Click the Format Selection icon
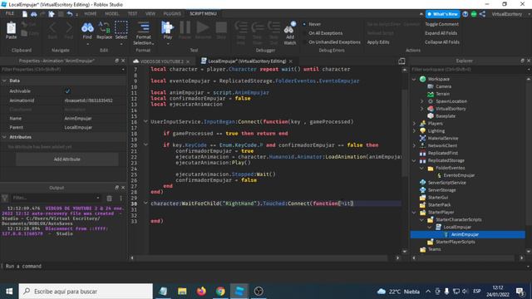532x299 pixels. (x=144, y=27)
